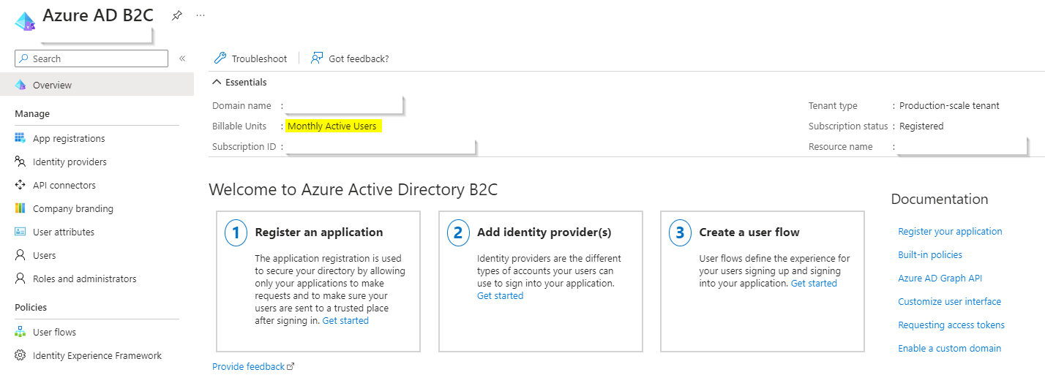
Task: Click the Subscription ID label
Action: point(244,146)
